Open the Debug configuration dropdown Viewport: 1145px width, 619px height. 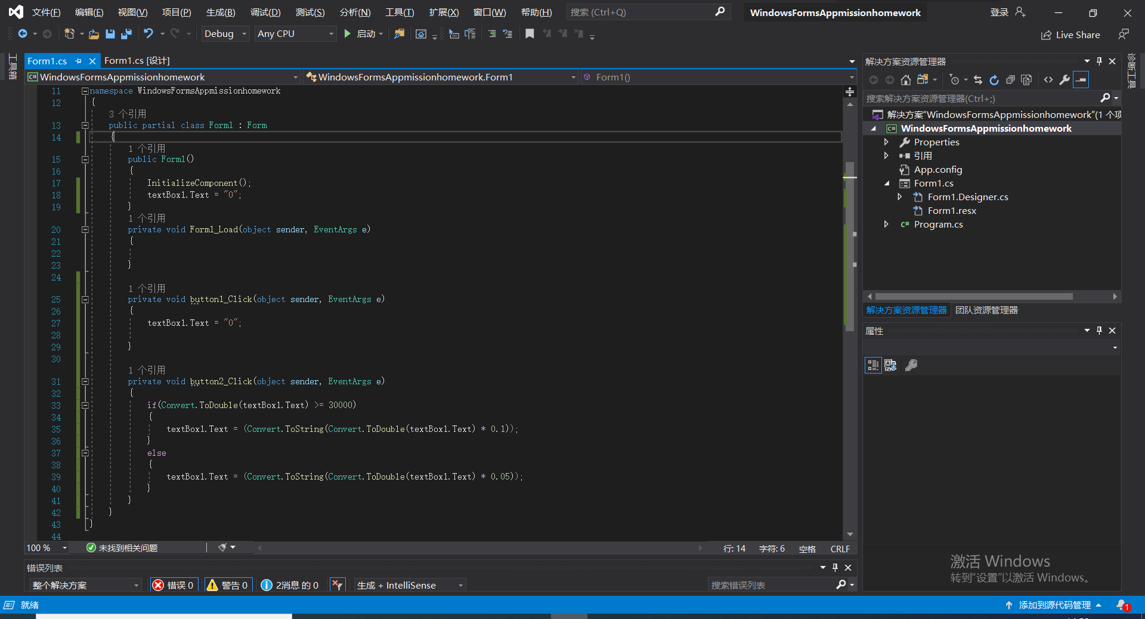pos(225,34)
